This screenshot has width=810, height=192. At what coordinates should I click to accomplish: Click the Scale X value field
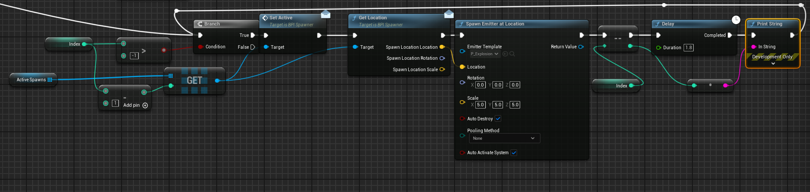[x=480, y=105]
